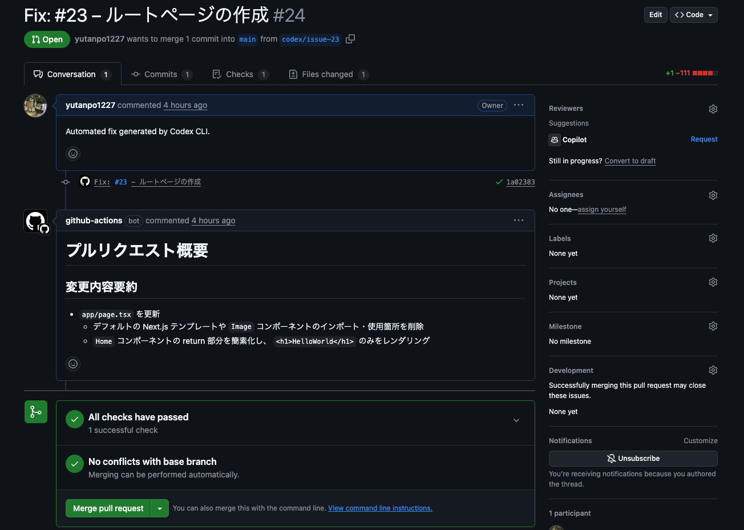Click yutanpo1227 author name in PR header

99,39
